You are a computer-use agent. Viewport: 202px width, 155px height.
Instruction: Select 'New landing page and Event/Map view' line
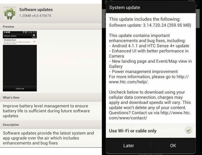pyautogui.click(x=150, y=64)
